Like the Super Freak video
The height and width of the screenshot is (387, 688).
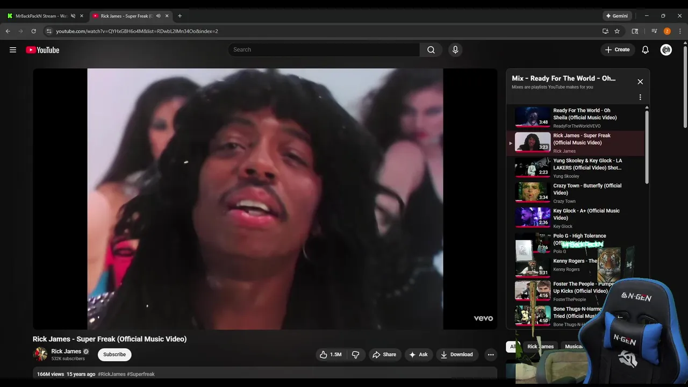[331, 355]
